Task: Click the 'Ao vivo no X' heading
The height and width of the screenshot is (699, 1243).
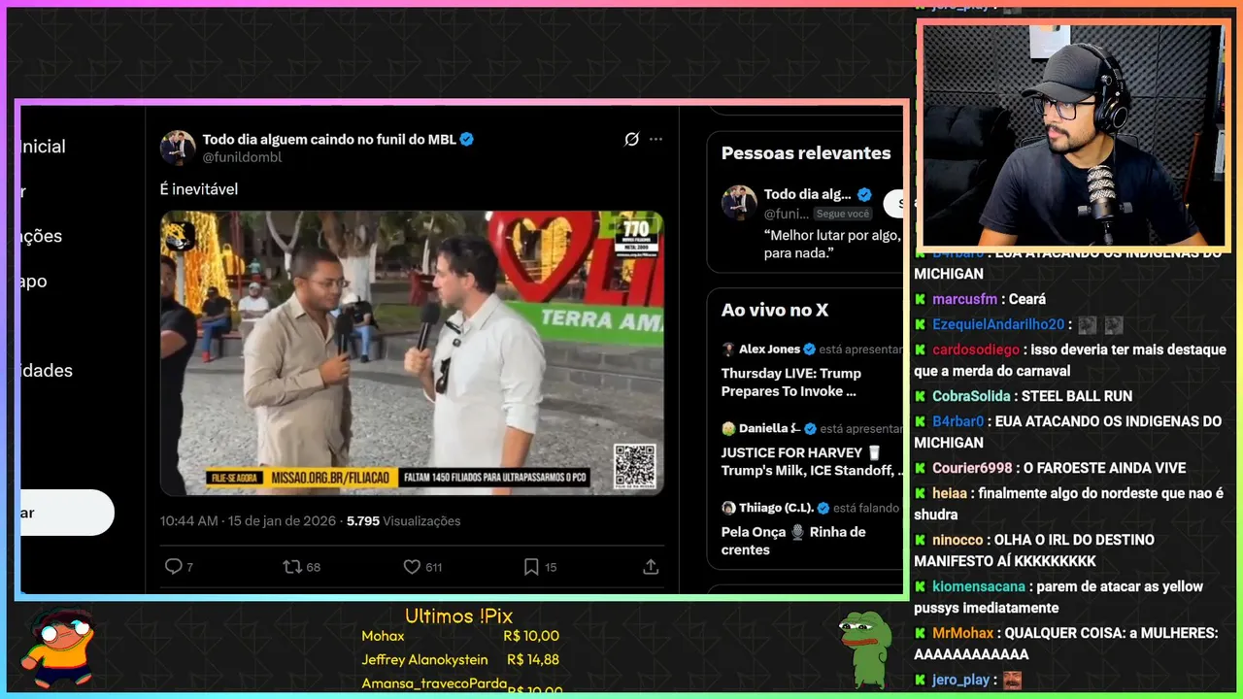Action: (775, 311)
